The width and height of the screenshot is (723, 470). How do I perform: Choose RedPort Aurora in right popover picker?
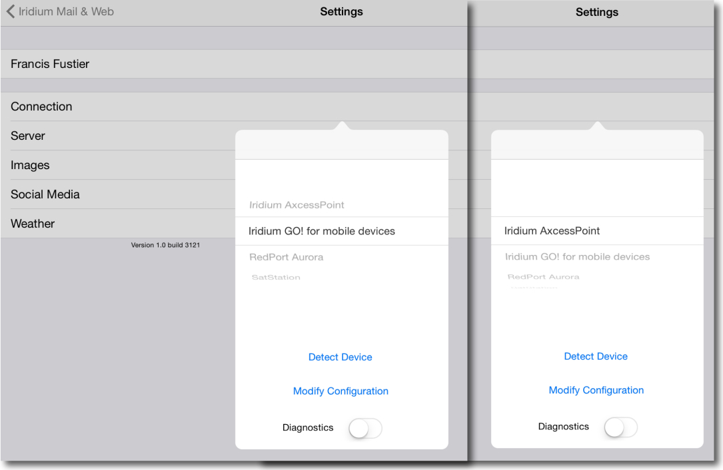(543, 276)
